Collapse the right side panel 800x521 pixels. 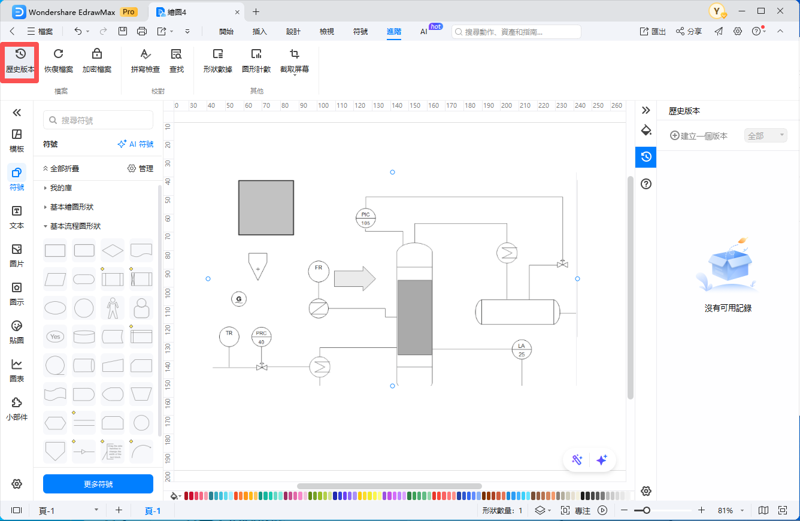[646, 110]
